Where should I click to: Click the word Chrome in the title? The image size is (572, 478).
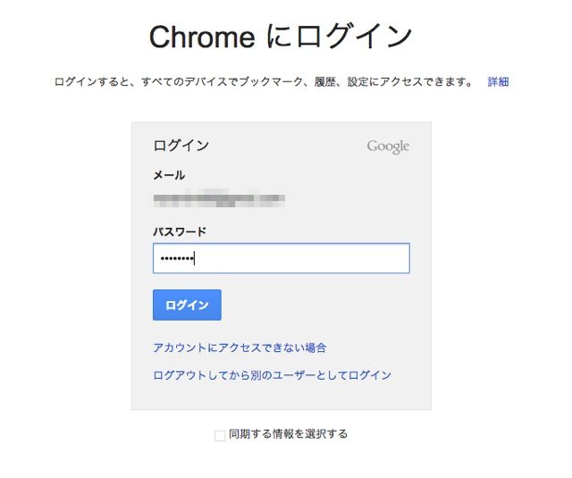pos(202,37)
